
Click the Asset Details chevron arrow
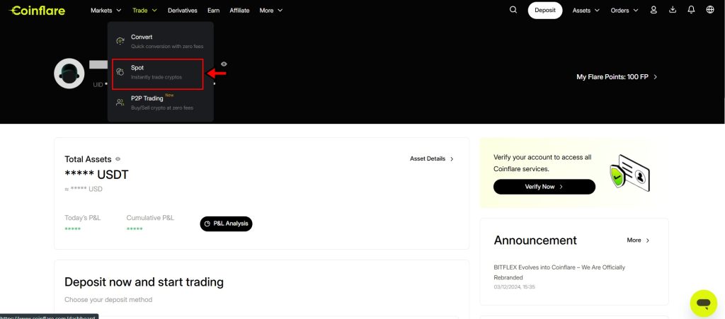[x=452, y=159]
